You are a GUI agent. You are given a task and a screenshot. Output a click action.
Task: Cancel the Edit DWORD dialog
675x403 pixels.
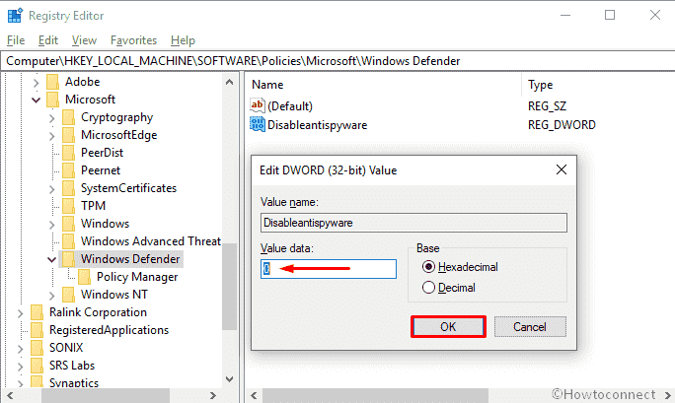[530, 327]
